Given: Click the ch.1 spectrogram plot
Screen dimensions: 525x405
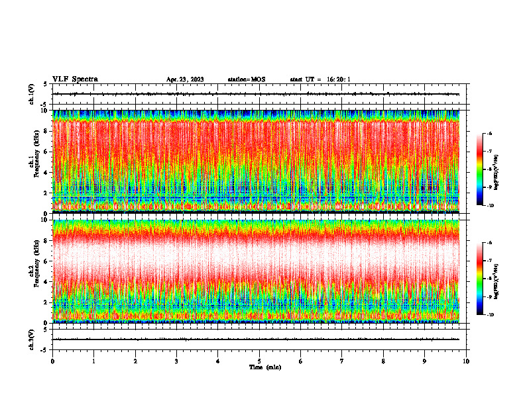Looking at the screenshot, I should pyautogui.click(x=256, y=161).
